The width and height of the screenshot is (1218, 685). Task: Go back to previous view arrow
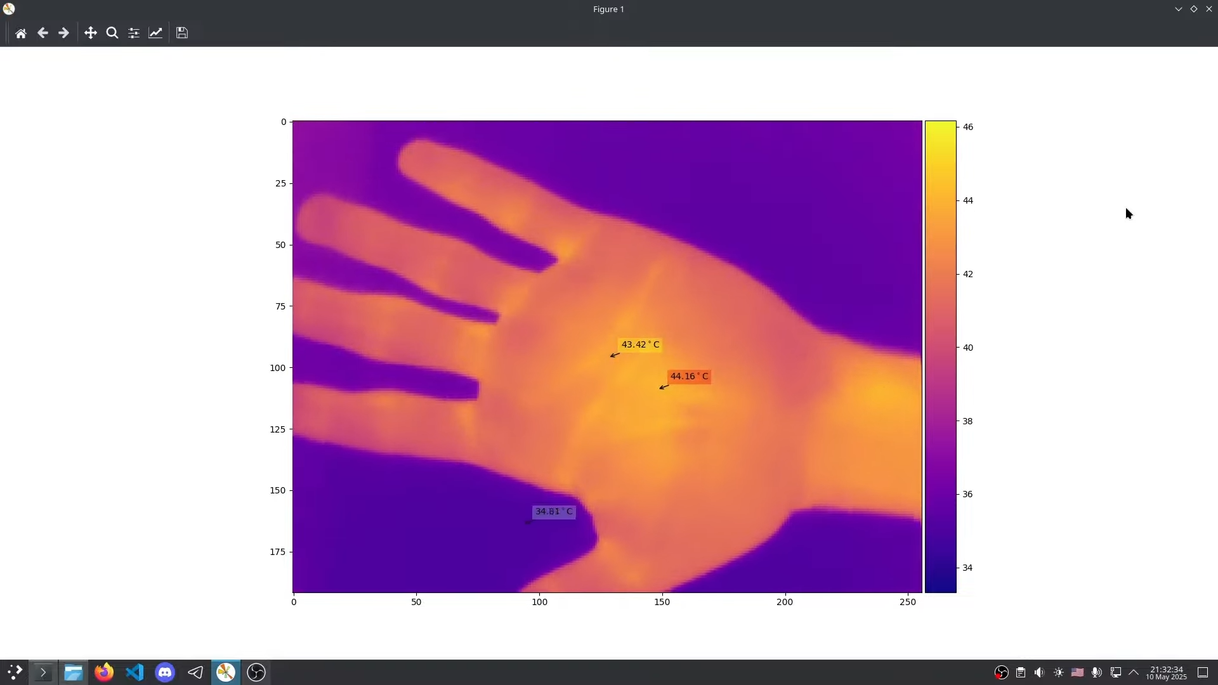43,33
